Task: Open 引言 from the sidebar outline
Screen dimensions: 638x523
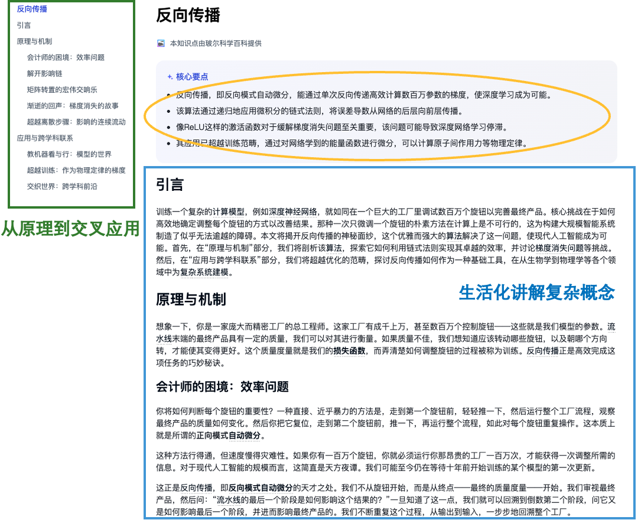Action: click(24, 25)
